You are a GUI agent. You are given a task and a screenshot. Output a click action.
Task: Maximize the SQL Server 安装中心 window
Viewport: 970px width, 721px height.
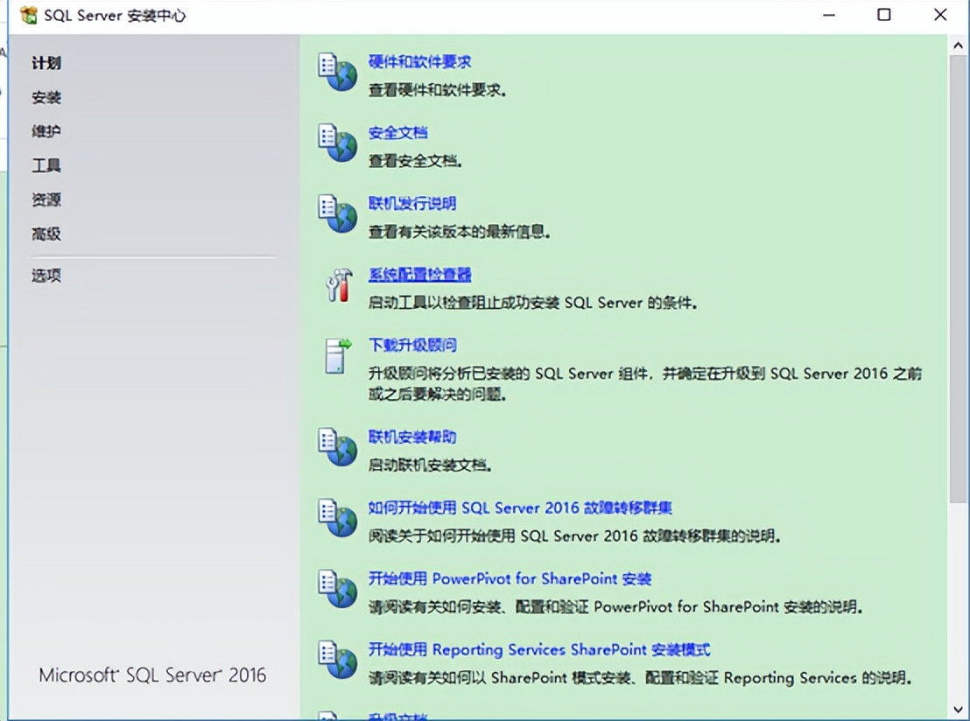click(884, 15)
